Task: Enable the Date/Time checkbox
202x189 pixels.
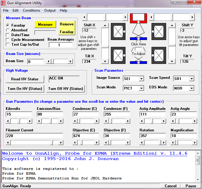Action: coord(8,35)
